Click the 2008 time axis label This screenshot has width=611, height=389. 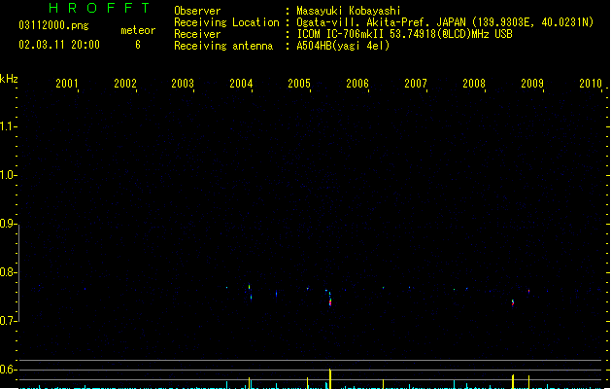pyautogui.click(x=474, y=83)
